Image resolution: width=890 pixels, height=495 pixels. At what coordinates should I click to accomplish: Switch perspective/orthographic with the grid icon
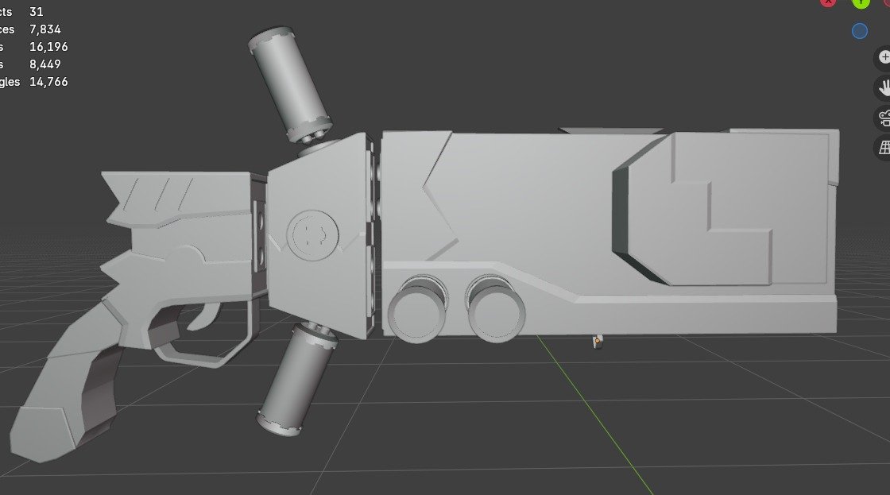click(883, 148)
